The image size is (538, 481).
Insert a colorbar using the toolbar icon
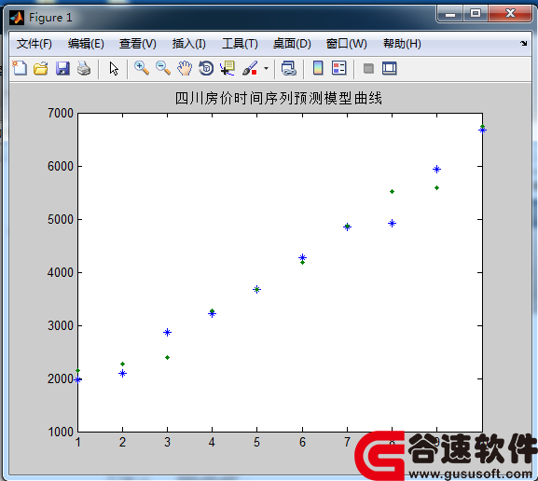pyautogui.click(x=318, y=68)
